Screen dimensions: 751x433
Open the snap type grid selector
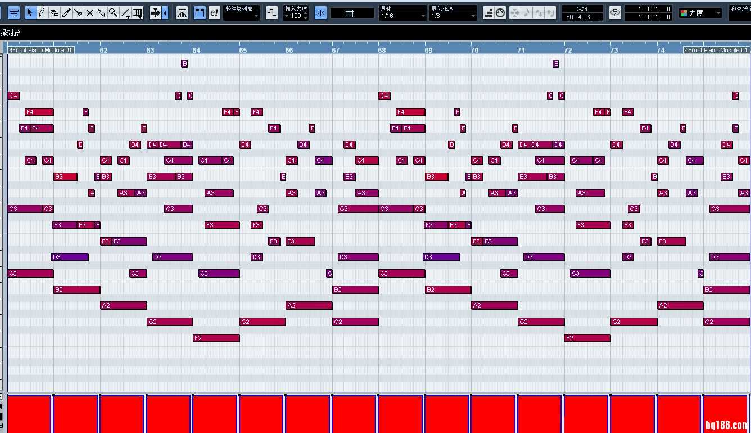(352, 13)
